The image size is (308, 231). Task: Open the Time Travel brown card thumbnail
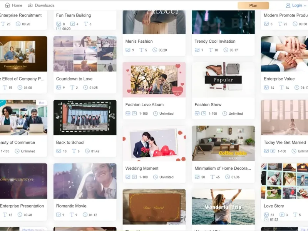[x=154, y=207]
